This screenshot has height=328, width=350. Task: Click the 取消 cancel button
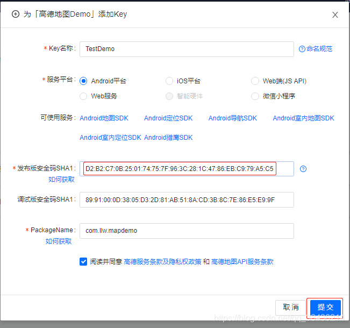coord(290,307)
